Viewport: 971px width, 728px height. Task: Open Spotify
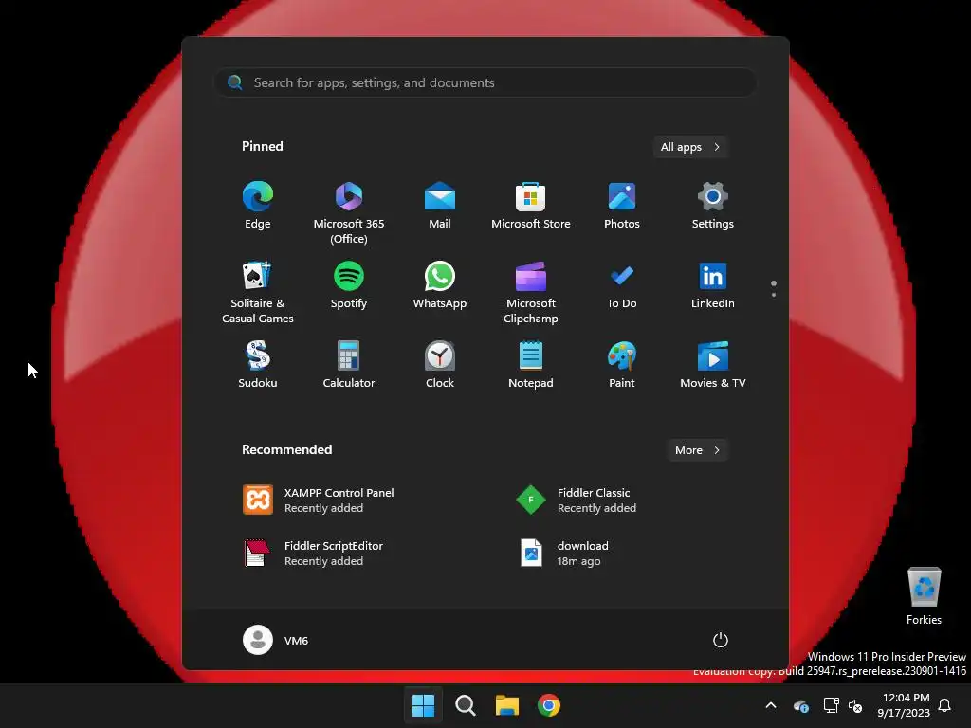click(349, 286)
